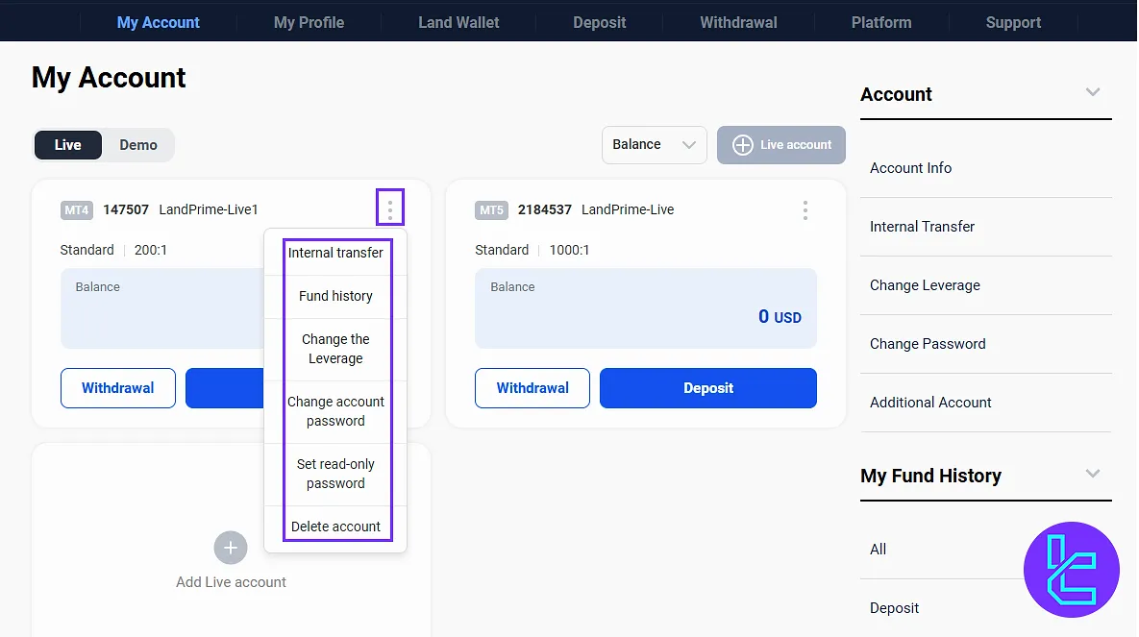
Task: Click the Live account create button
Action: (x=781, y=145)
